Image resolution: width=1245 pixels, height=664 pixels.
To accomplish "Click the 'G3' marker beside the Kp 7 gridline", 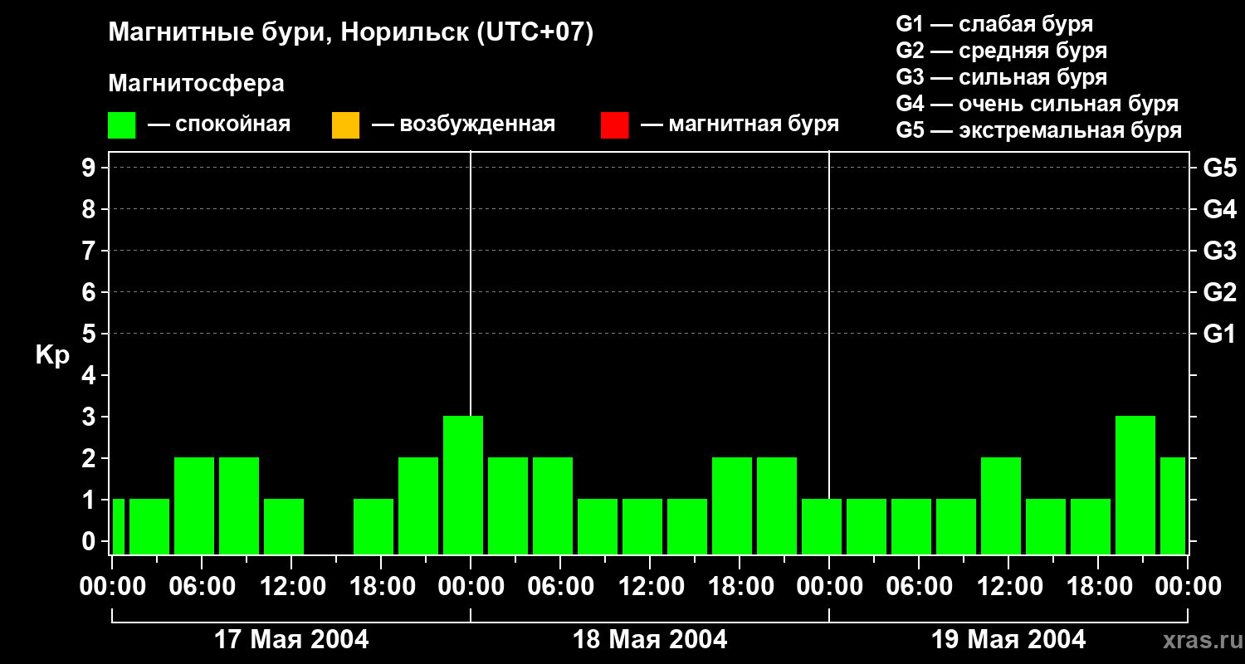I will pos(1219,251).
